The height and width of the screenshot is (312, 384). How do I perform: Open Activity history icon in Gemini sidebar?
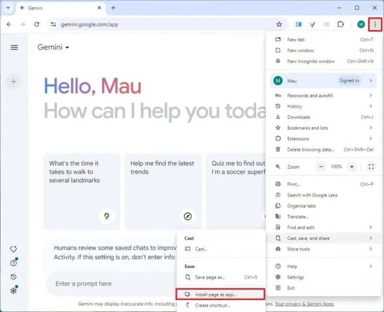click(13, 277)
